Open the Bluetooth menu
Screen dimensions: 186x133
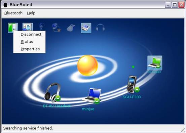(x=13, y=13)
